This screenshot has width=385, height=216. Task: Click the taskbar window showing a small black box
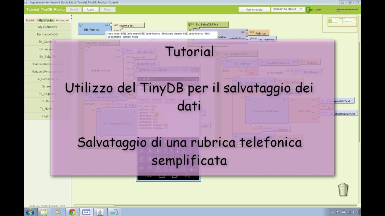click(x=86, y=212)
